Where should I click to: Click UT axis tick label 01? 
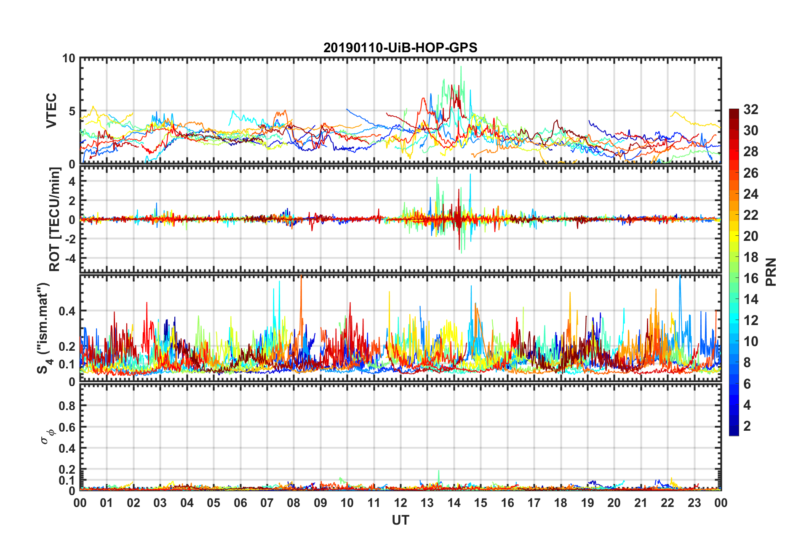tap(107, 503)
